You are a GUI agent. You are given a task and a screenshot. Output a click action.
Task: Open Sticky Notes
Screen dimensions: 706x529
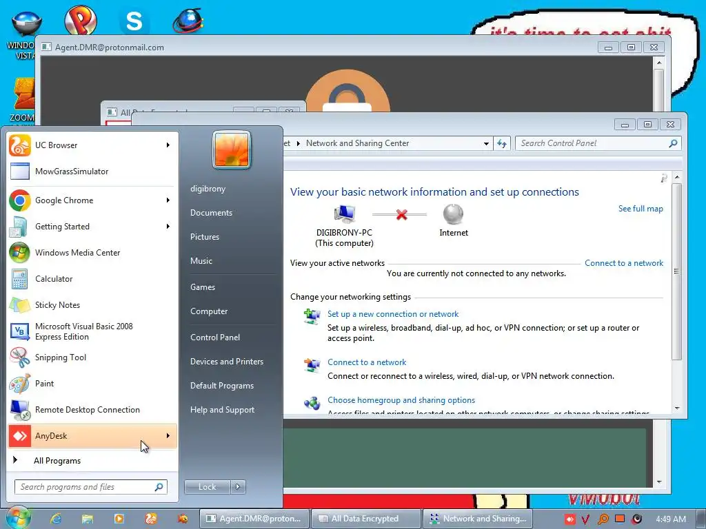[x=92, y=305]
